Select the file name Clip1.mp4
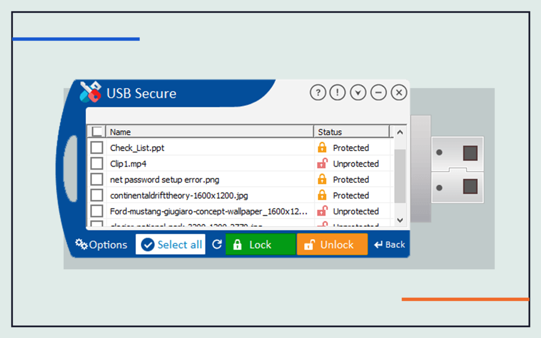The width and height of the screenshot is (541, 338). (x=128, y=164)
